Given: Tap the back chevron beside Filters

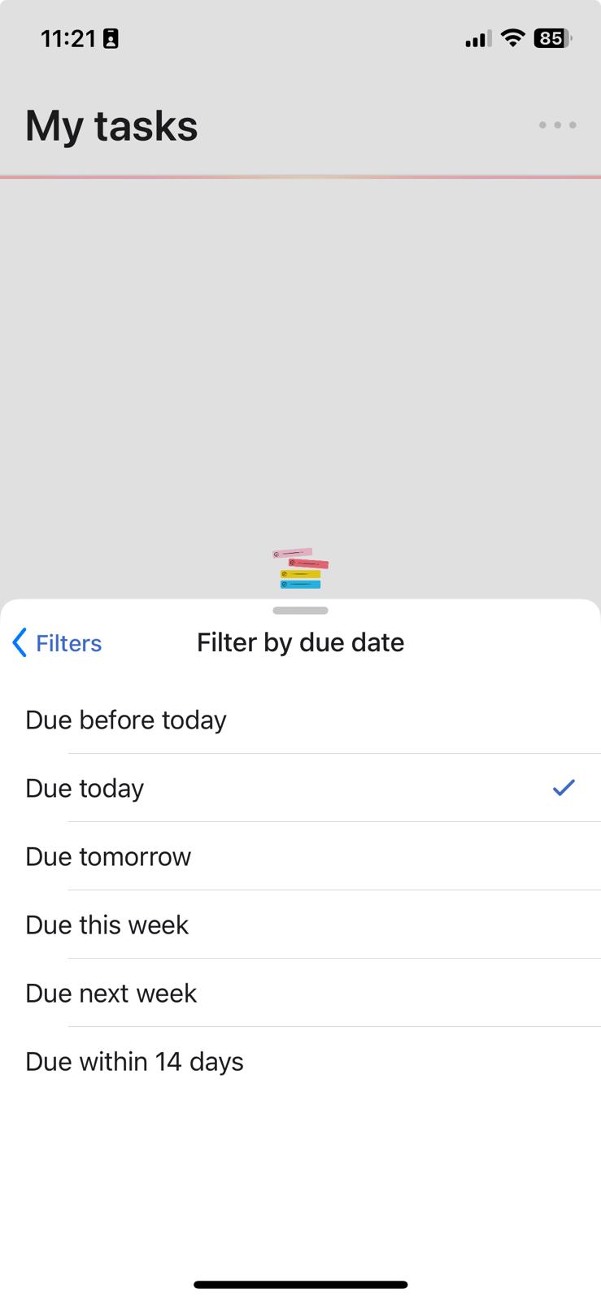Looking at the screenshot, I should (x=20, y=642).
